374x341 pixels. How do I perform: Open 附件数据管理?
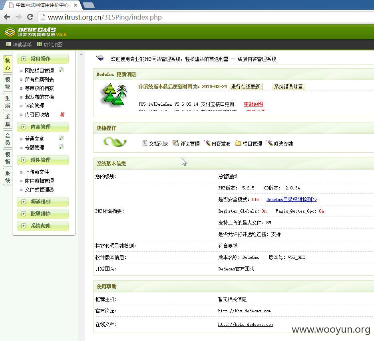click(39, 181)
